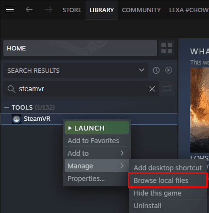The height and width of the screenshot is (213, 209).
Task: Show ready-to-play games icon
Action: pyautogui.click(x=169, y=70)
